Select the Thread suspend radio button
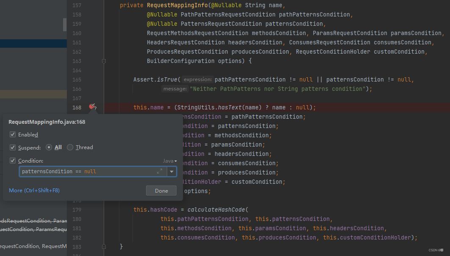This screenshot has height=256, width=450. (70, 147)
